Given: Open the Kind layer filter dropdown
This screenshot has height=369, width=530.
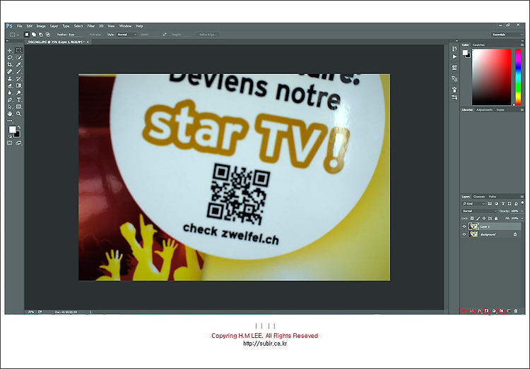Looking at the screenshot, I should click(x=473, y=204).
